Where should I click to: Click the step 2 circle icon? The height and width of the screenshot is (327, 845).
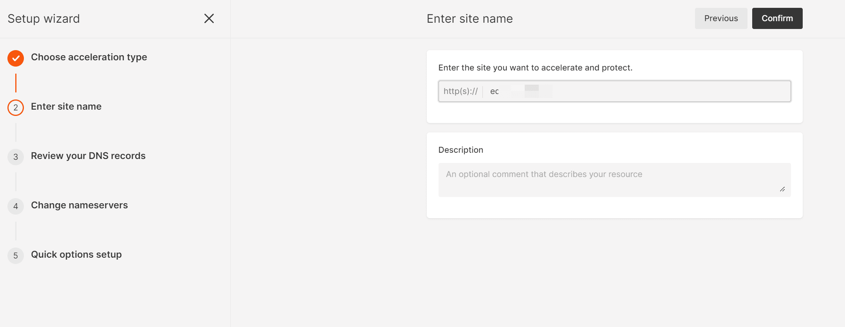point(16,108)
